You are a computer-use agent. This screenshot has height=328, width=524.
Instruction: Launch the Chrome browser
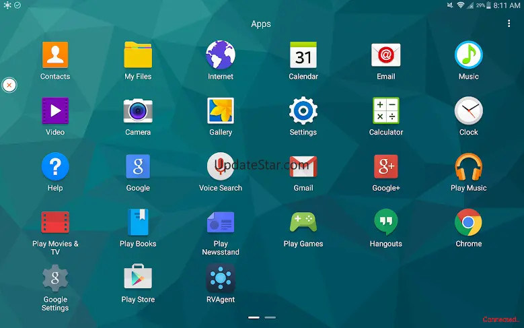click(x=469, y=222)
